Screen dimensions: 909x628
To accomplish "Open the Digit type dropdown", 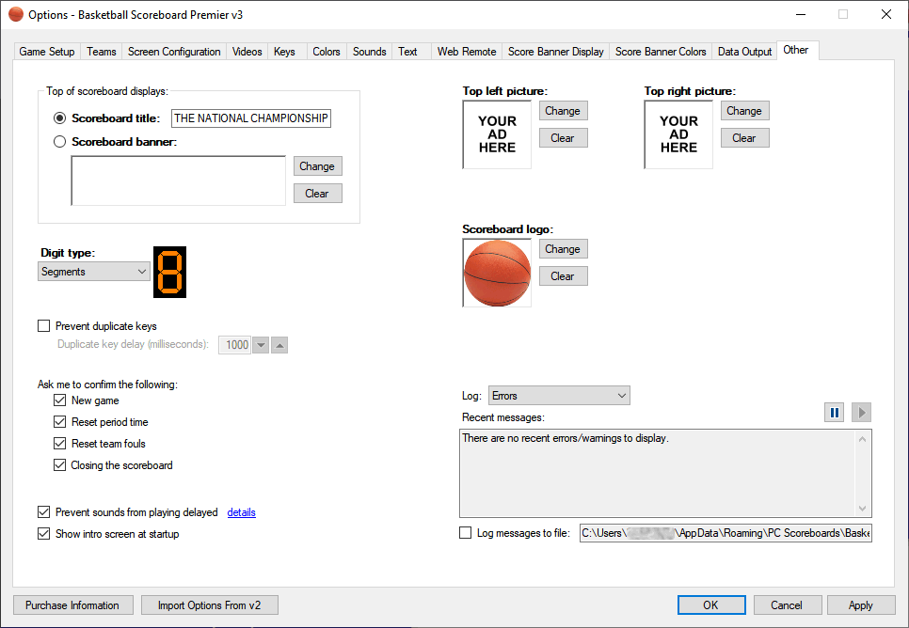I will coord(94,272).
